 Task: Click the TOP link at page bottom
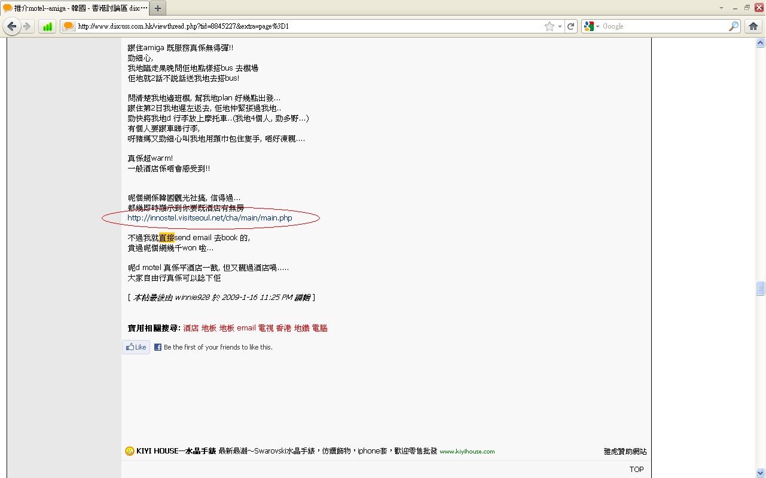(x=636, y=469)
